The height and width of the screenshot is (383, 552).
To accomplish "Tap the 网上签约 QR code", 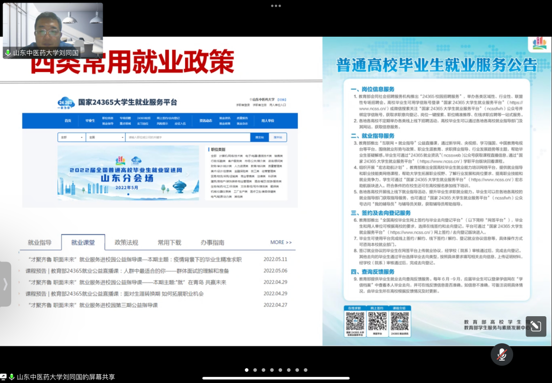I will 377,321.
